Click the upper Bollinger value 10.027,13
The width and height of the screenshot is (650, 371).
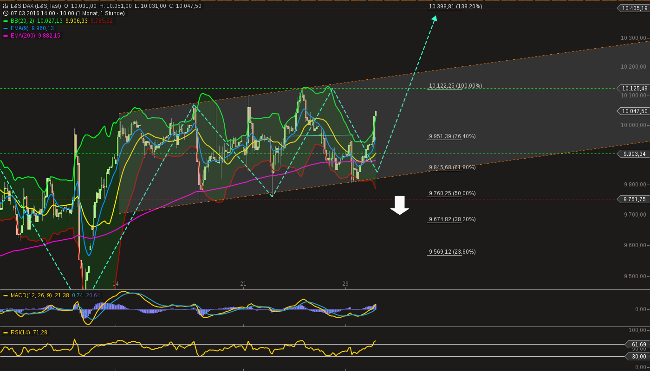(50, 21)
